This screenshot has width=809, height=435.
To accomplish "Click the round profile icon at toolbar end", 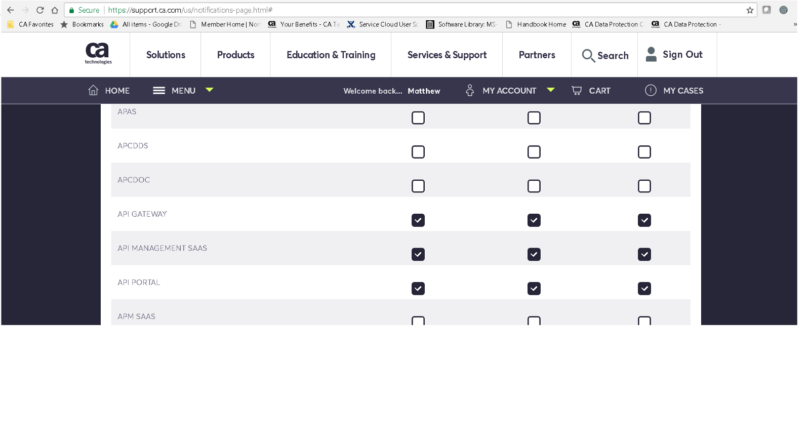I will click(x=783, y=10).
